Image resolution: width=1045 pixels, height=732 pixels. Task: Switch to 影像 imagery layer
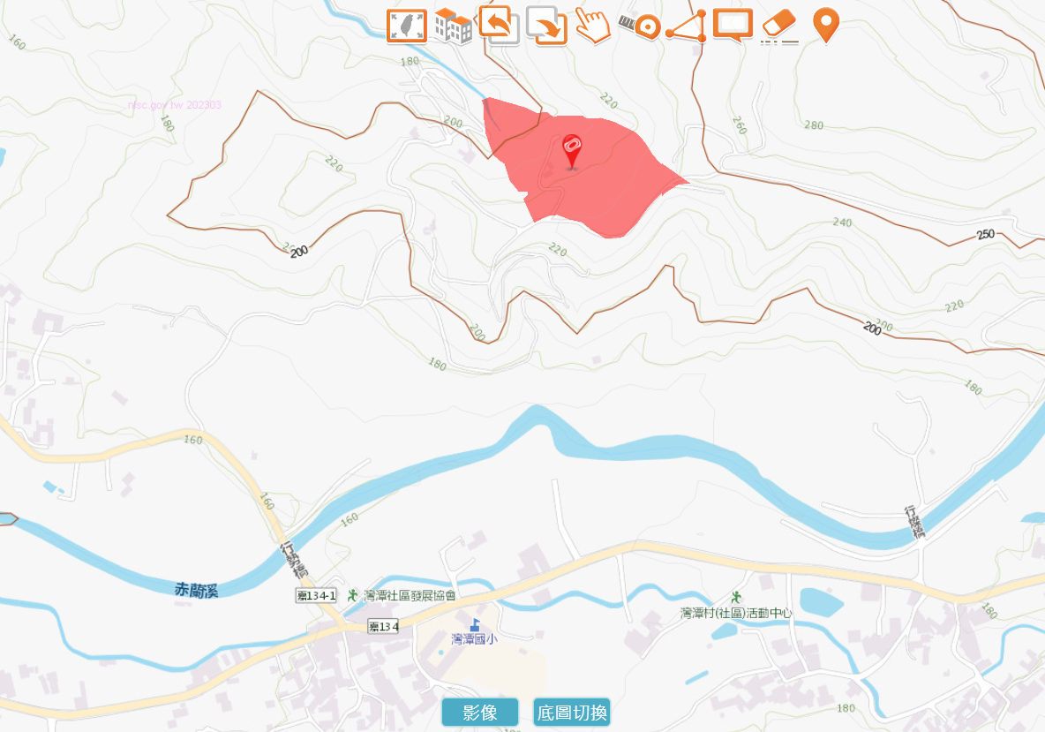[x=480, y=712]
